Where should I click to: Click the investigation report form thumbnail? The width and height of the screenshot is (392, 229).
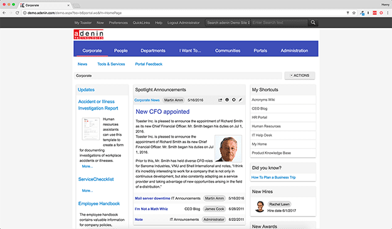pyautogui.click(x=90, y=129)
